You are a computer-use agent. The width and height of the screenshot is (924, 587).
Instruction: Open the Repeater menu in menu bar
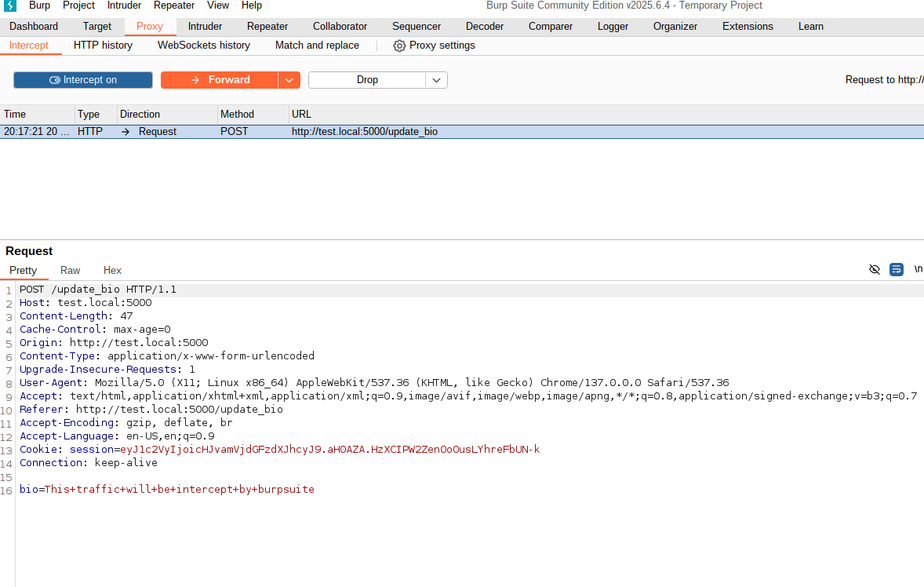174,5
